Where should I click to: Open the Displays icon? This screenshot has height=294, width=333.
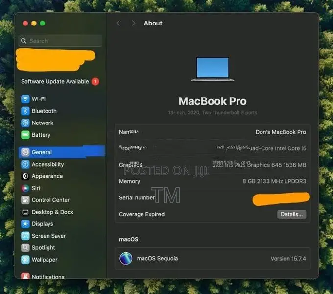25,224
